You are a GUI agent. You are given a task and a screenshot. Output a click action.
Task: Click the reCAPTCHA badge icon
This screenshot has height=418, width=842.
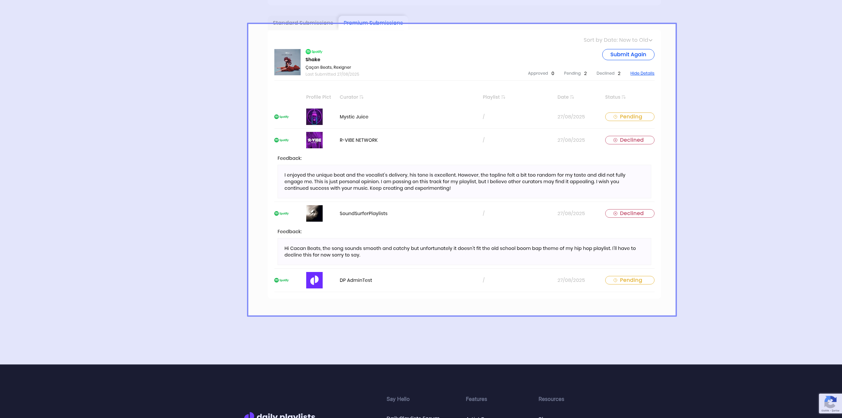coord(830,403)
